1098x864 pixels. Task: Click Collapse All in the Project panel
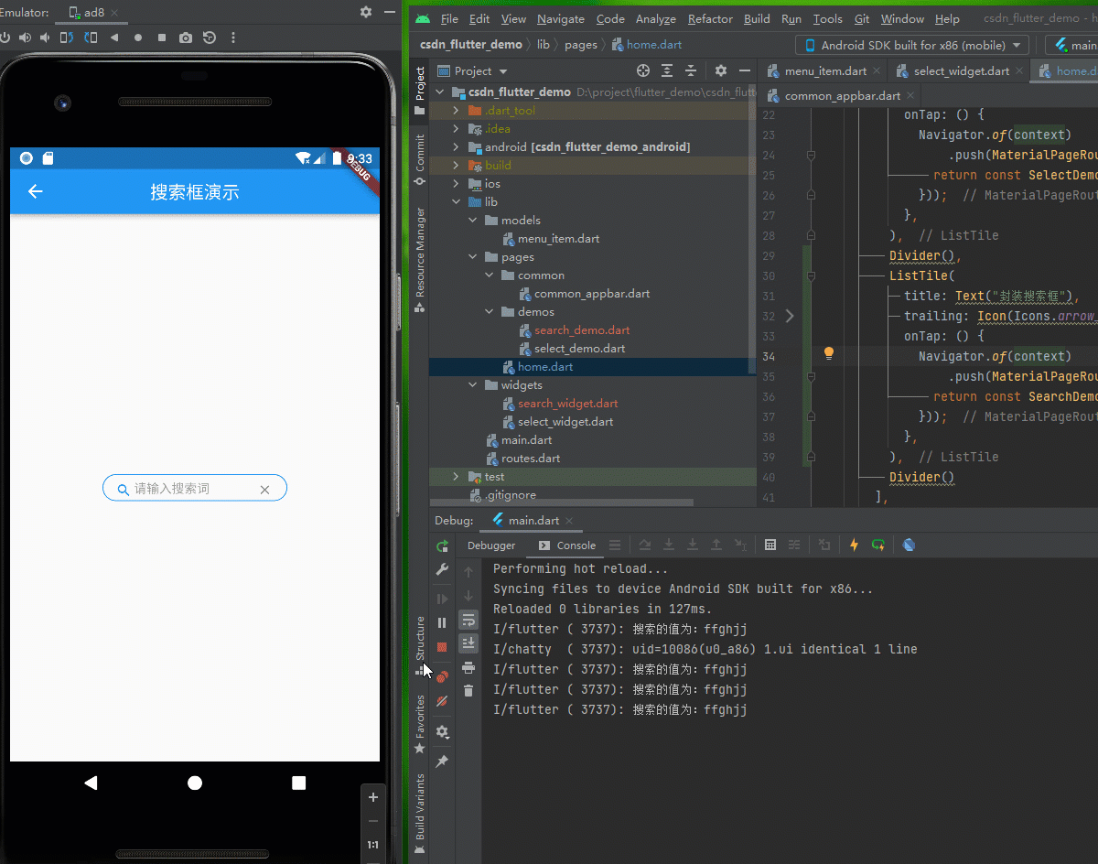(x=691, y=70)
